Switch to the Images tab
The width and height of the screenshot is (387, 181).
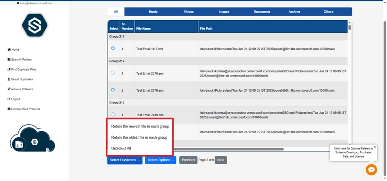[224, 12]
